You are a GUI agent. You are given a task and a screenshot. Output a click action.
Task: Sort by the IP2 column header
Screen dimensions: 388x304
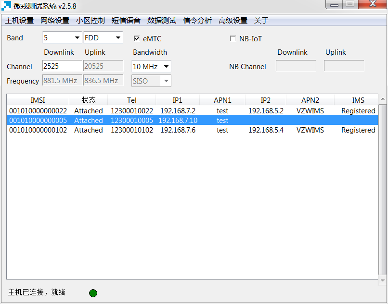click(266, 100)
